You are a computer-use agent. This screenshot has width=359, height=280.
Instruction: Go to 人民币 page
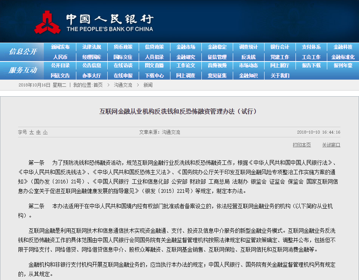(x=60, y=57)
